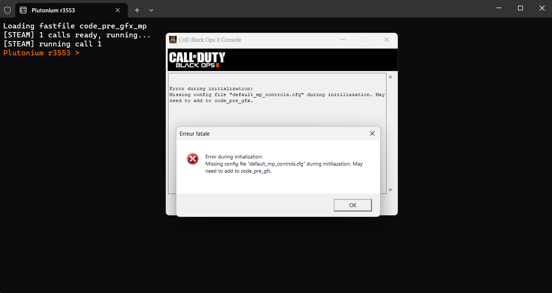Close the CoD Black Ops II Console window
Screen dimensions: 552x293
(387, 40)
